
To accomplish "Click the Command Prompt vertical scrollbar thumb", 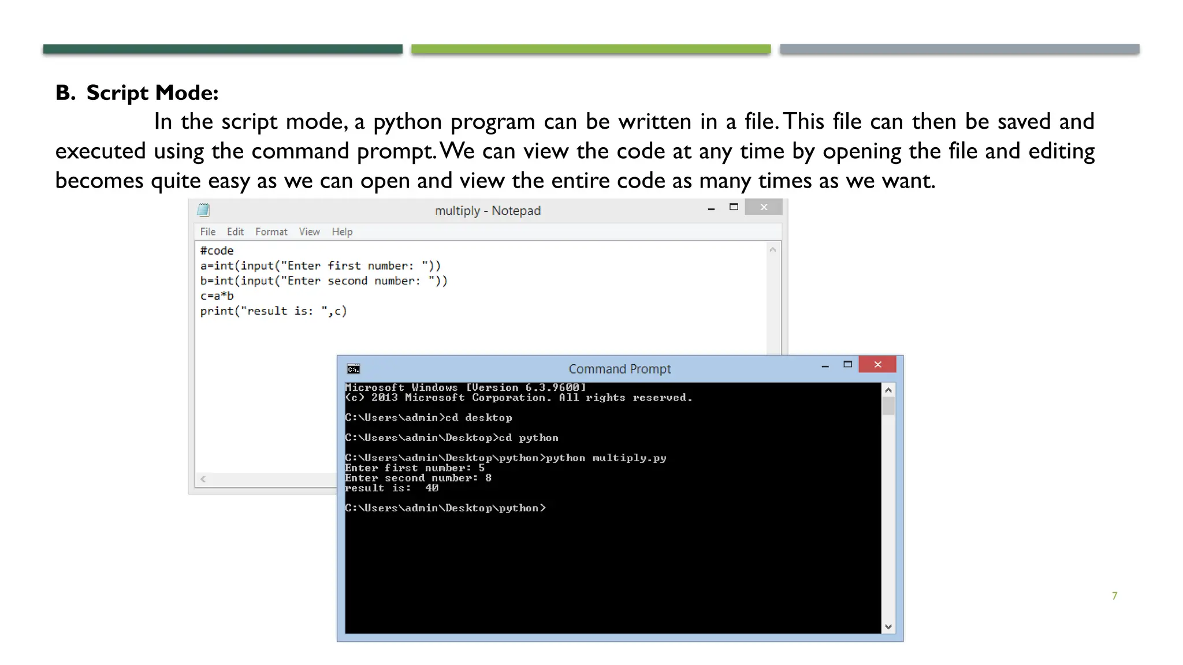I will [888, 406].
